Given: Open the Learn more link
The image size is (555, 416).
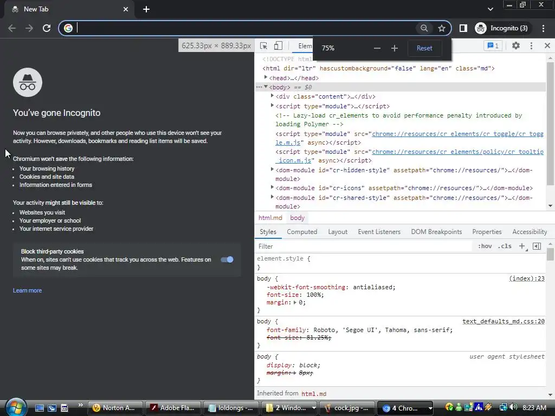Looking at the screenshot, I should pos(27,290).
